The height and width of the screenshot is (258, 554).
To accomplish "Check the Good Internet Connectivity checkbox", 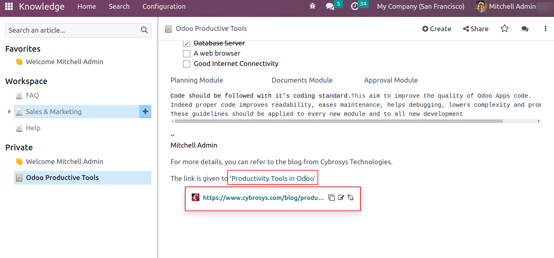I will (187, 64).
